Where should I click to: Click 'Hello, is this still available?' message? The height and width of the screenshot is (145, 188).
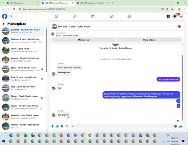click(70, 68)
